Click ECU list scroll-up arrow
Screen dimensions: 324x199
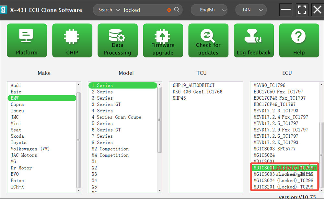point(321,85)
